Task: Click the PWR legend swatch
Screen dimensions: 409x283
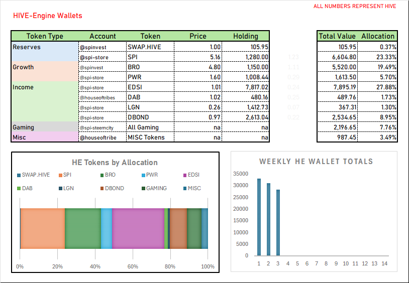Action: click(x=143, y=175)
